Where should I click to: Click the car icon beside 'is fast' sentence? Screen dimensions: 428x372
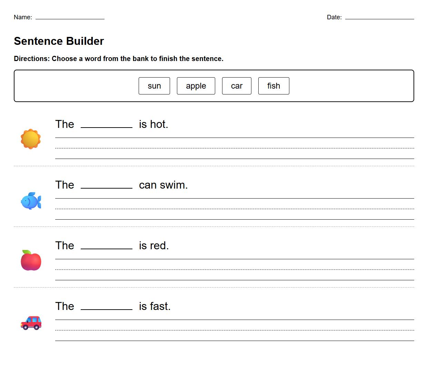(31, 322)
